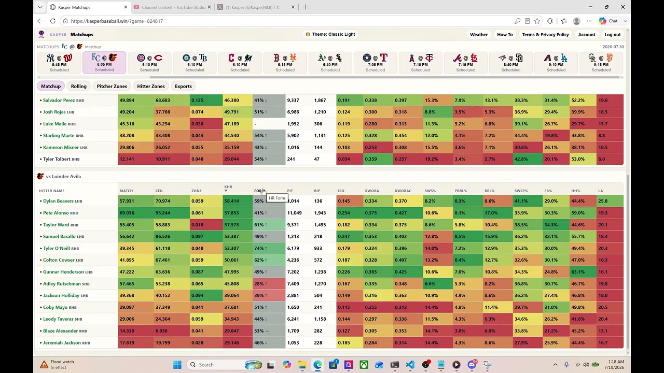Open the Samuel Basallo player link

(x=59, y=237)
